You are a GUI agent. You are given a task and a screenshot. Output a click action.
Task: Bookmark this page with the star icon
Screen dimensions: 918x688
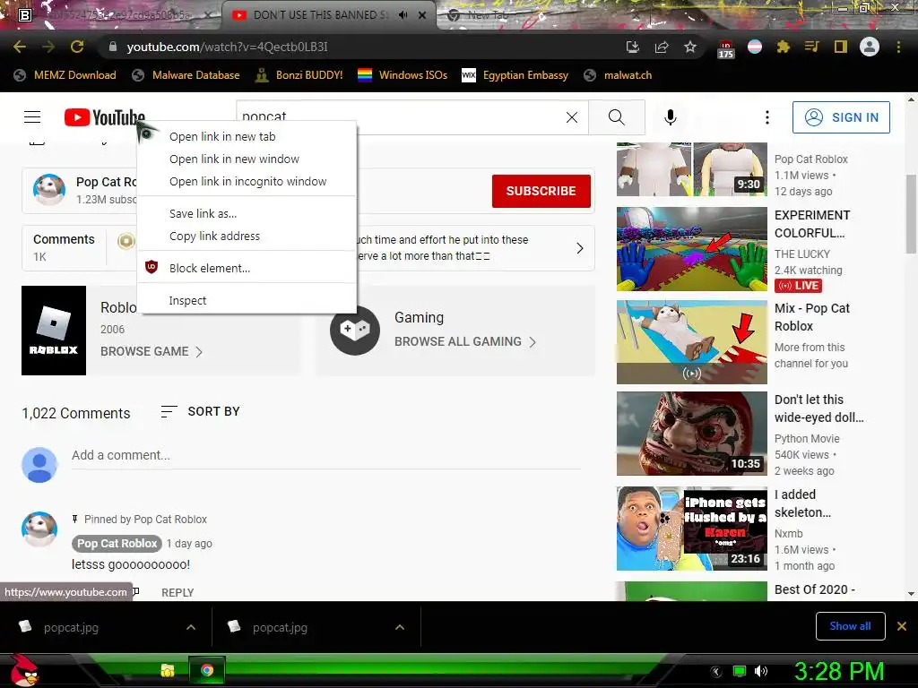(x=690, y=47)
